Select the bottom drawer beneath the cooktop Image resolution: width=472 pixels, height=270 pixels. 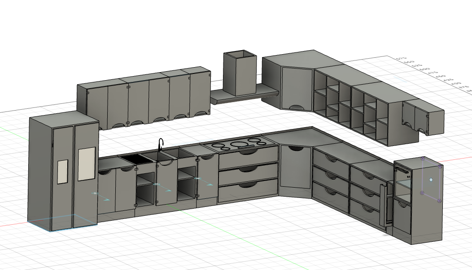tap(248, 190)
